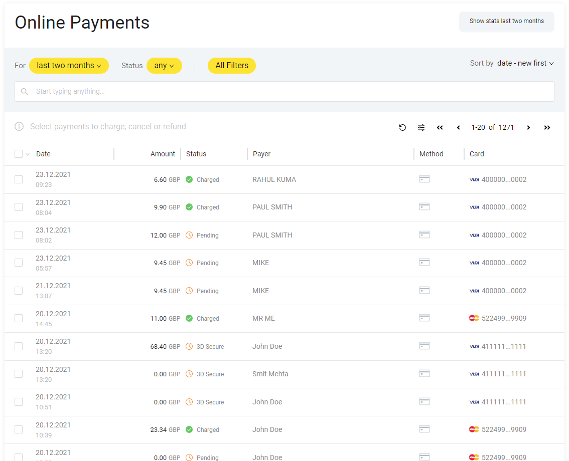
Task: Jump to first page of payments
Action: (x=440, y=128)
